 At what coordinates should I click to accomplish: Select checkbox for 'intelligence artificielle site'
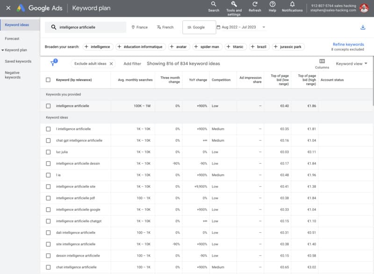[x=48, y=187]
